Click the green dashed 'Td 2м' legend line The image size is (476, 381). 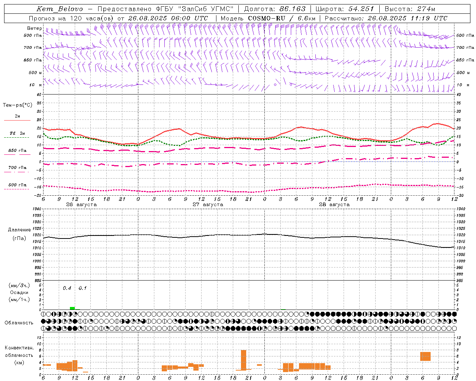pos(16,137)
